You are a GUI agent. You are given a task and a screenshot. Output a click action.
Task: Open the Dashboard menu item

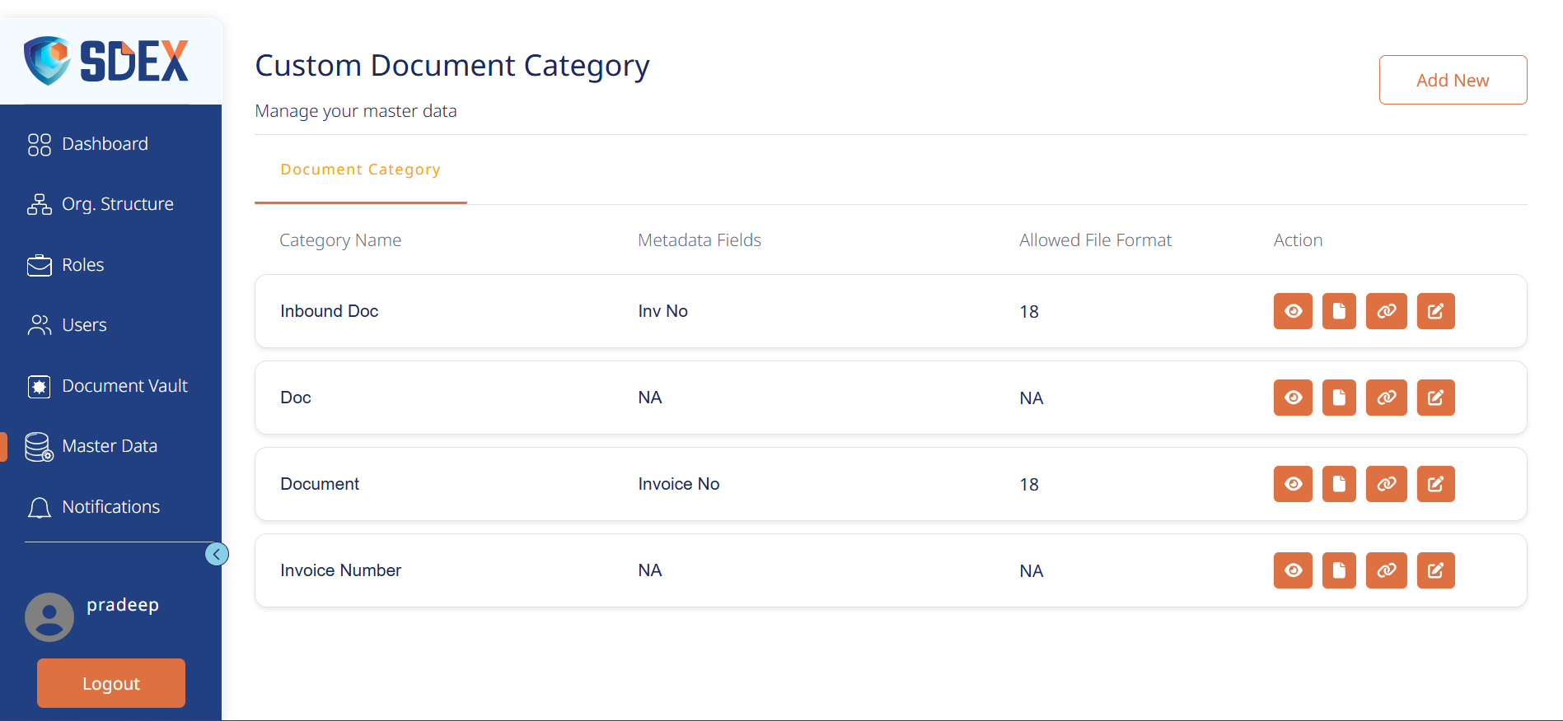pyautogui.click(x=105, y=144)
